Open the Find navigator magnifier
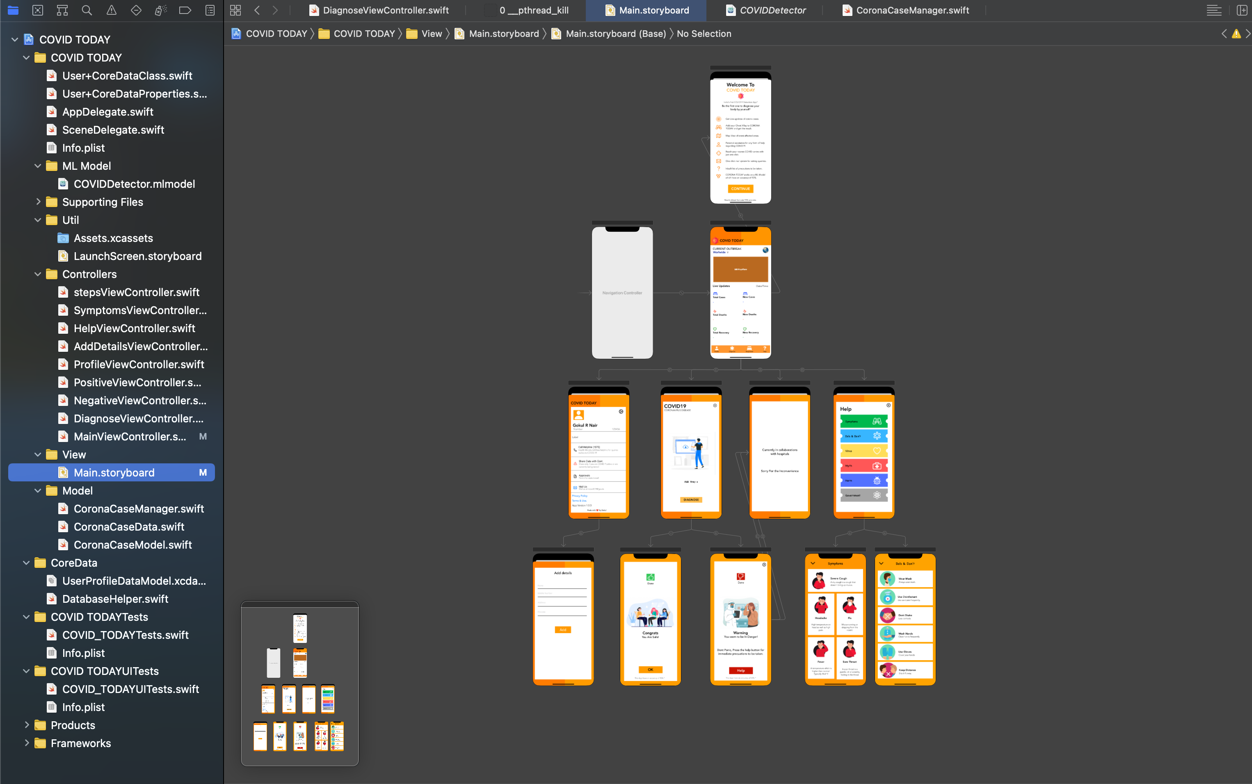1252x784 pixels. click(x=87, y=10)
